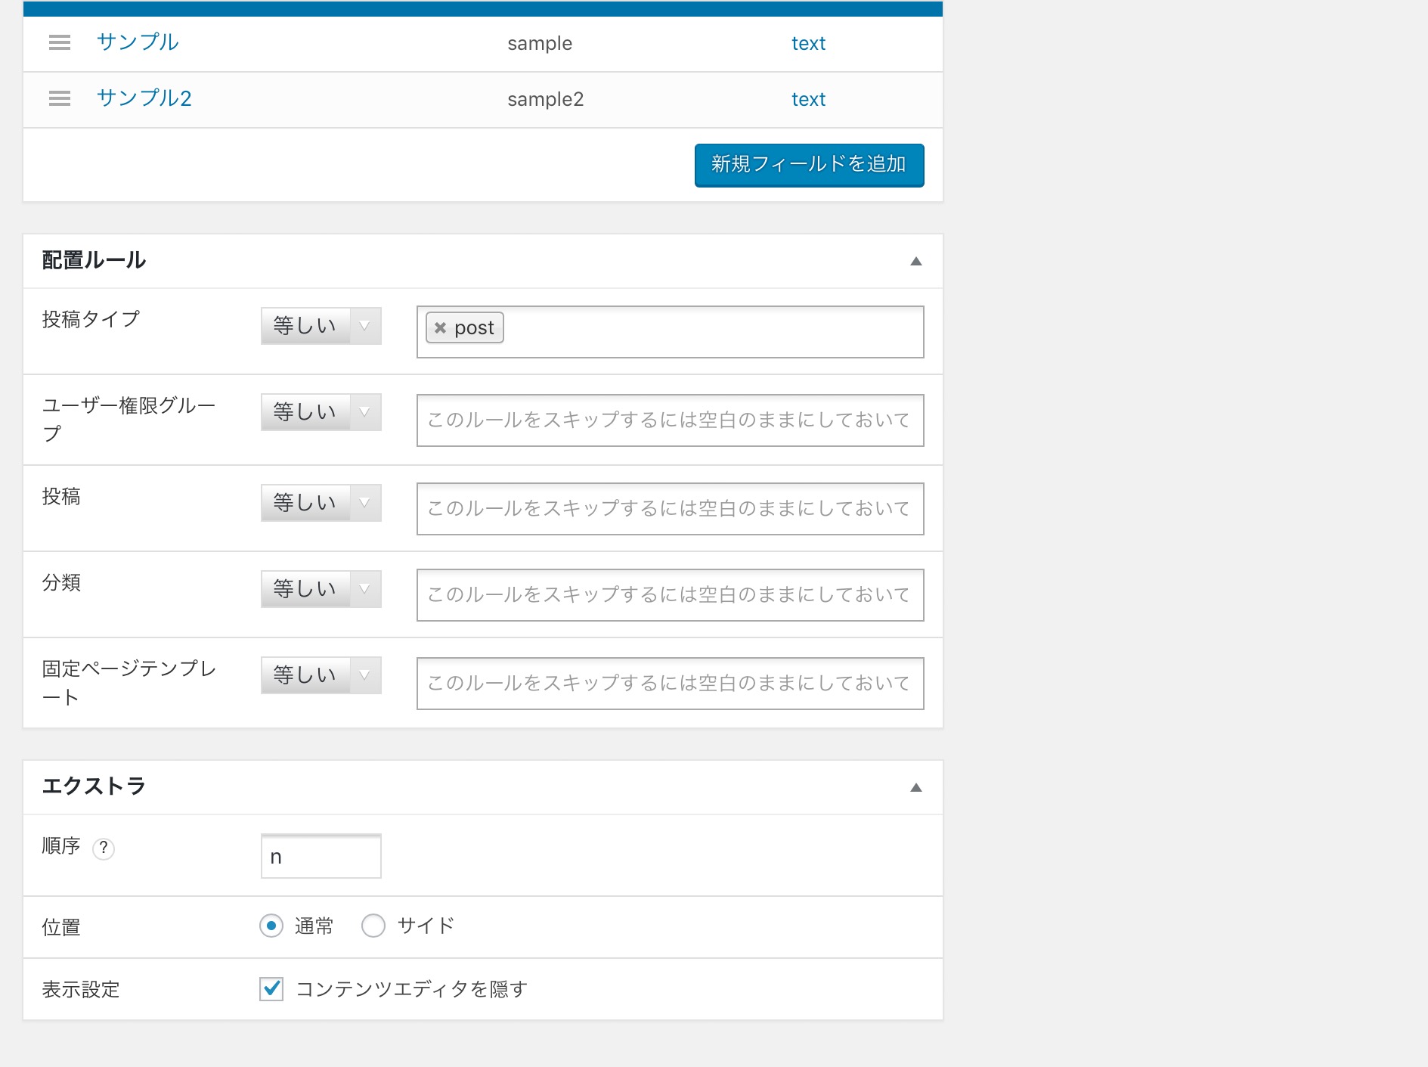Open the サンプル field link
Viewport: 1428px width, 1067px height.
coord(138,42)
